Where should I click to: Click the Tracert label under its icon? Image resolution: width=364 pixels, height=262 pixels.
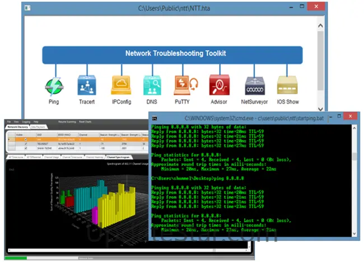click(x=87, y=102)
